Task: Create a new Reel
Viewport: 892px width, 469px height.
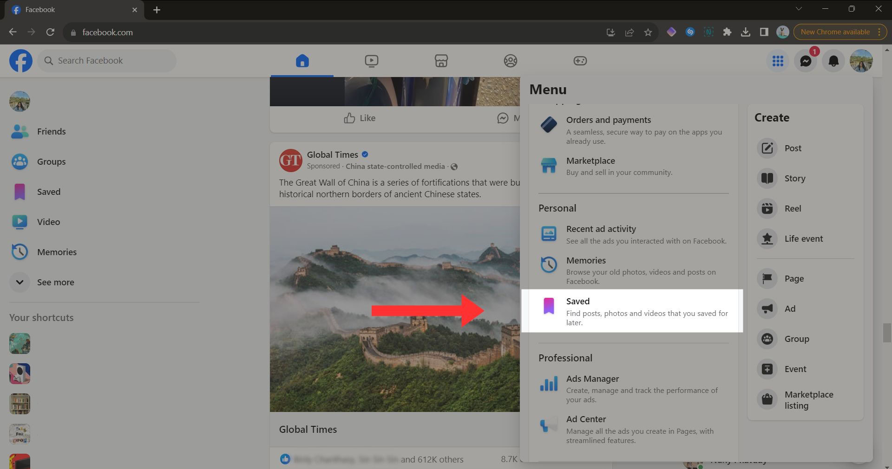Action: tap(792, 208)
